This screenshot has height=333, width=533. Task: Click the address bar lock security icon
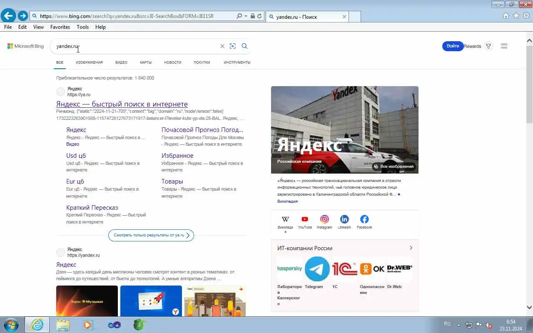tap(252, 16)
